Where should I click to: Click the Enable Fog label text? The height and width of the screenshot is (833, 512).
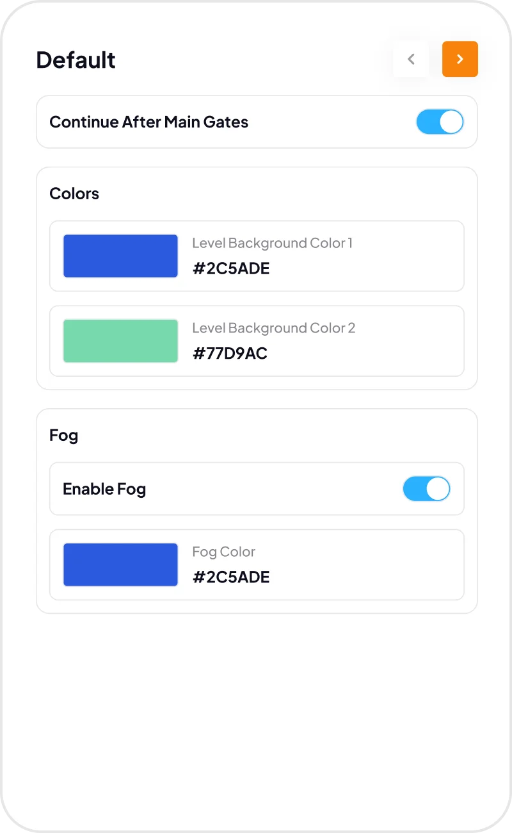[x=104, y=489]
